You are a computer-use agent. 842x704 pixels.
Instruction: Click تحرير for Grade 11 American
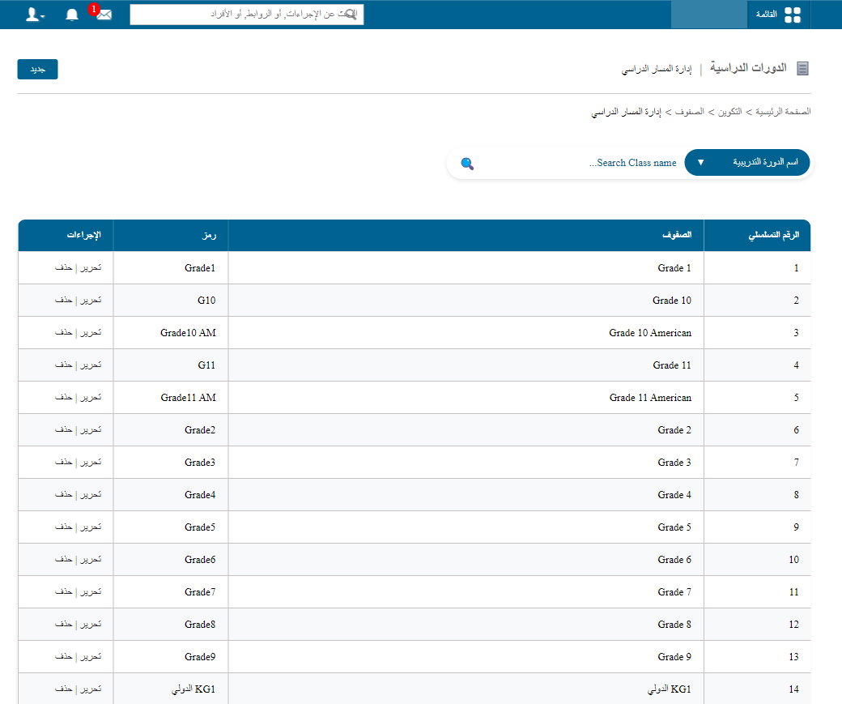91,397
